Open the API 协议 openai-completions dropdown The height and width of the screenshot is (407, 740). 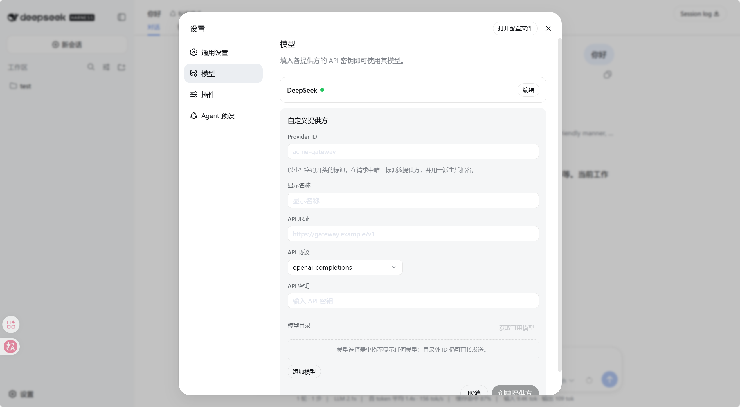click(x=345, y=267)
